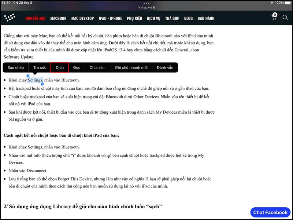Open the PHỤ KIỆN menu

click(x=134, y=18)
